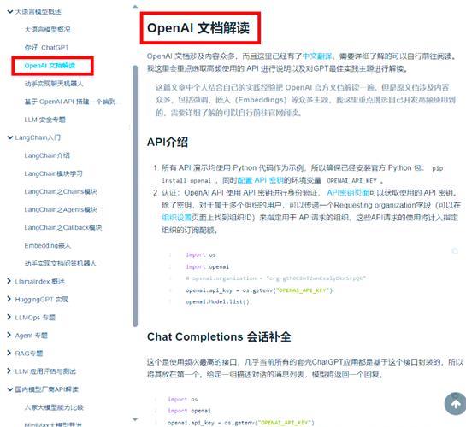Expand the LlamaIndex 概述 chevron
This screenshot has height=427, width=466.
9,281
